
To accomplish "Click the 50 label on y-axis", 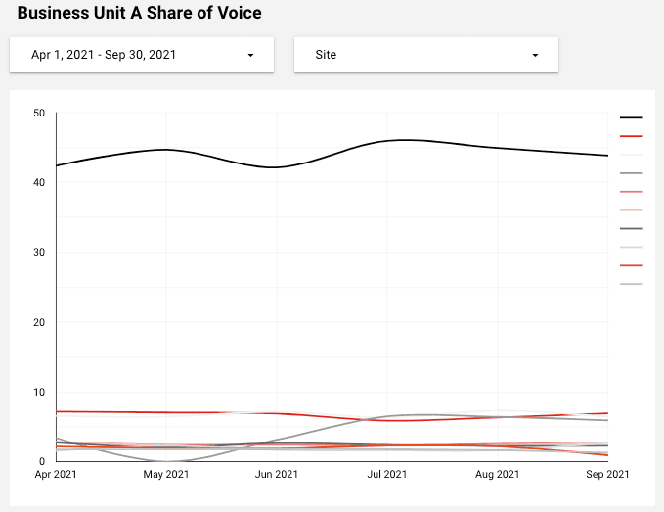I will pyautogui.click(x=39, y=114).
